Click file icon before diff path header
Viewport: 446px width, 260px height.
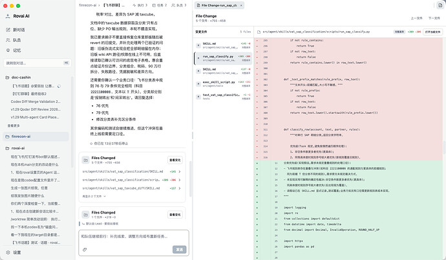point(259,32)
